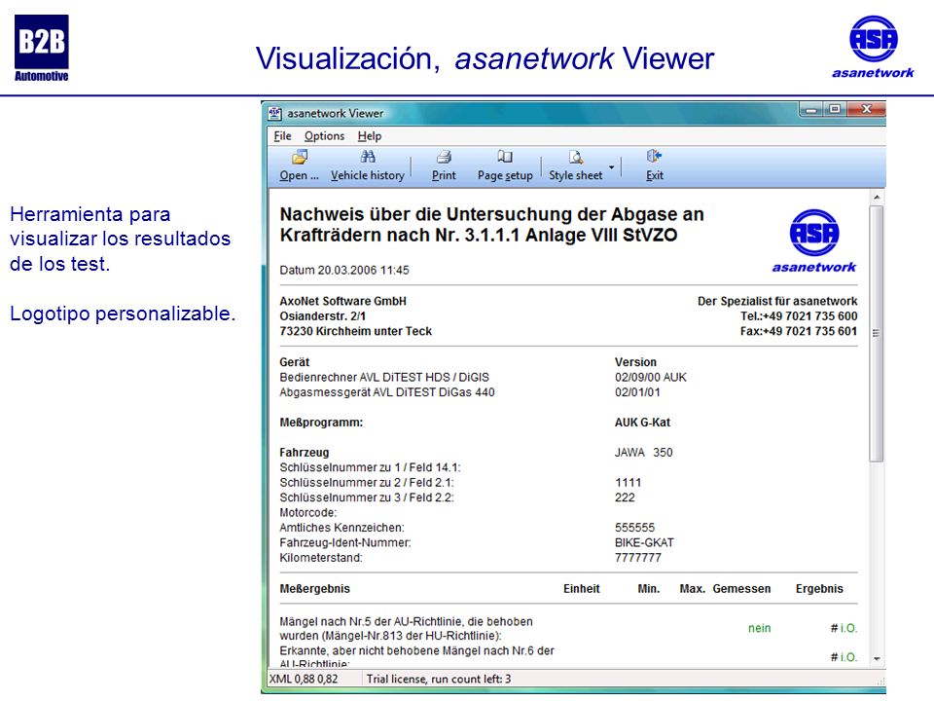Screen dimensions: 934x701
Task: Click the 'Amtliches Kennzeichen:' label
Action: point(341,528)
